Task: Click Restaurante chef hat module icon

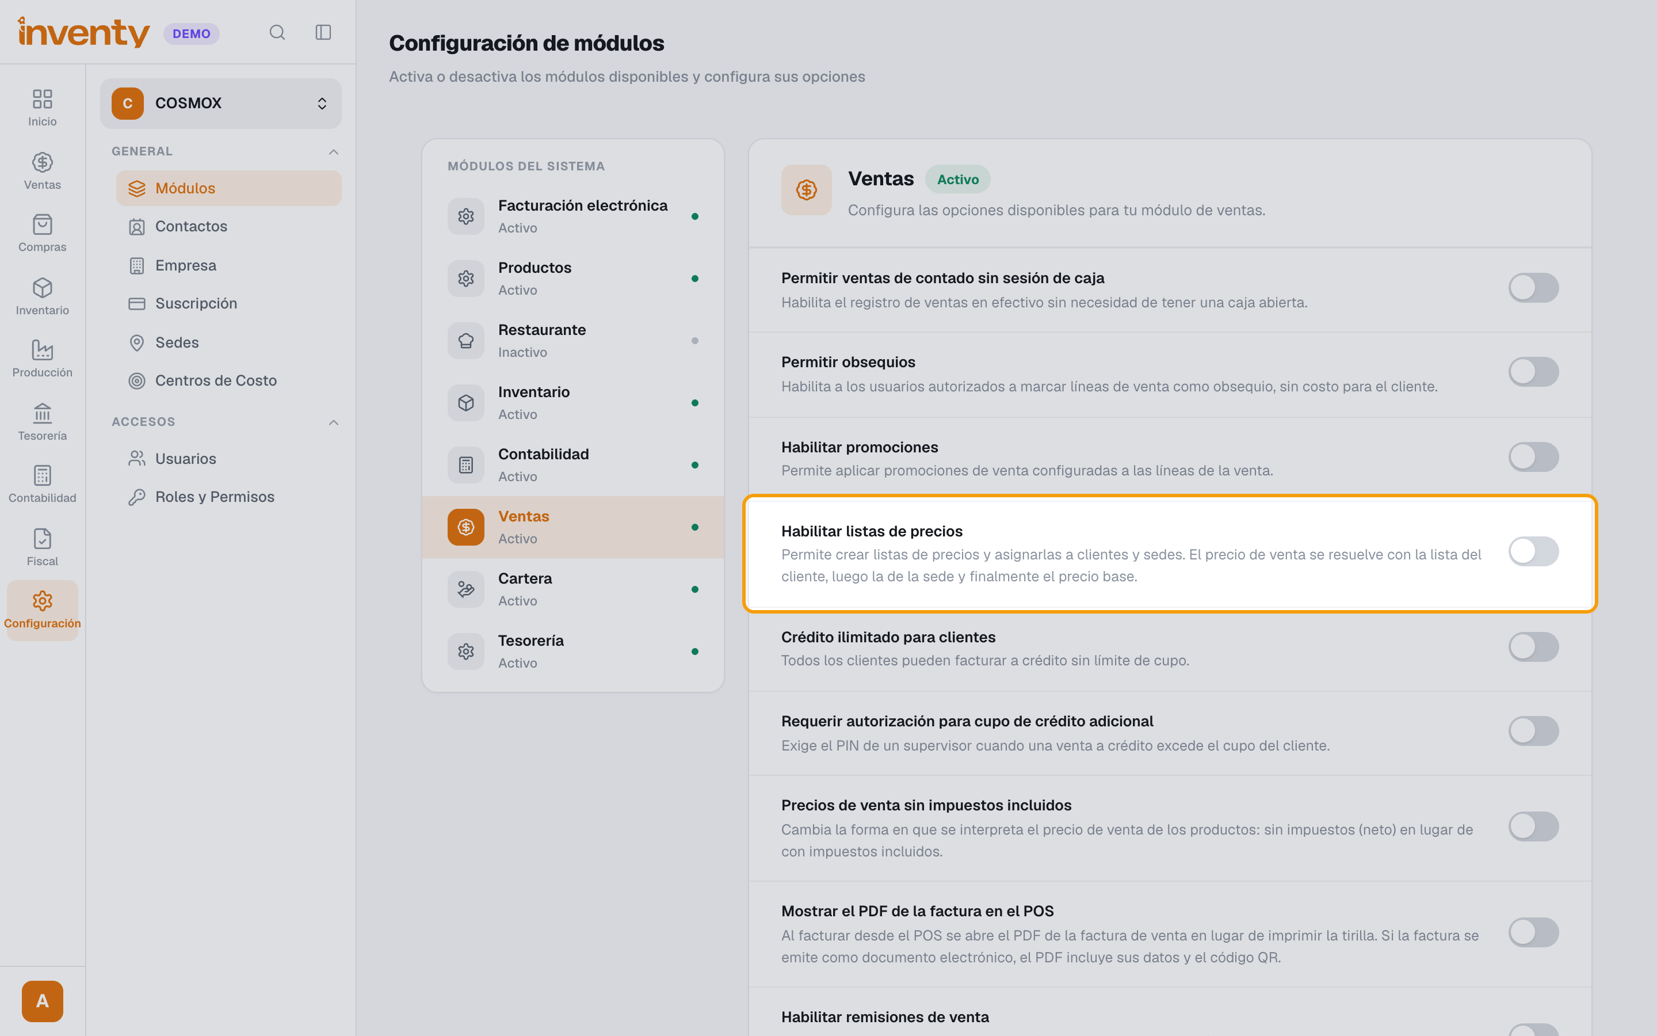Action: click(465, 341)
